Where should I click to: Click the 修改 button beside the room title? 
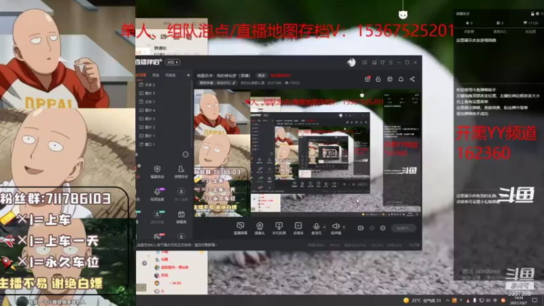click(261, 75)
